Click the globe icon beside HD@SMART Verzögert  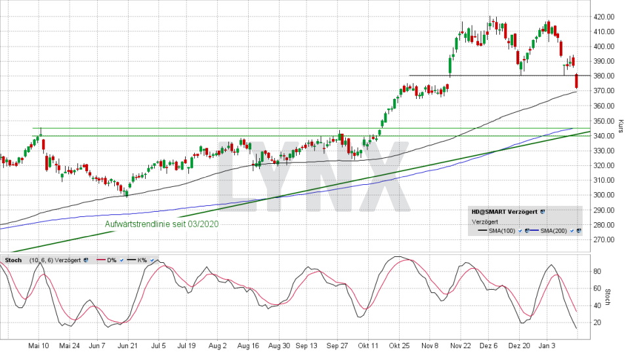tap(543, 212)
